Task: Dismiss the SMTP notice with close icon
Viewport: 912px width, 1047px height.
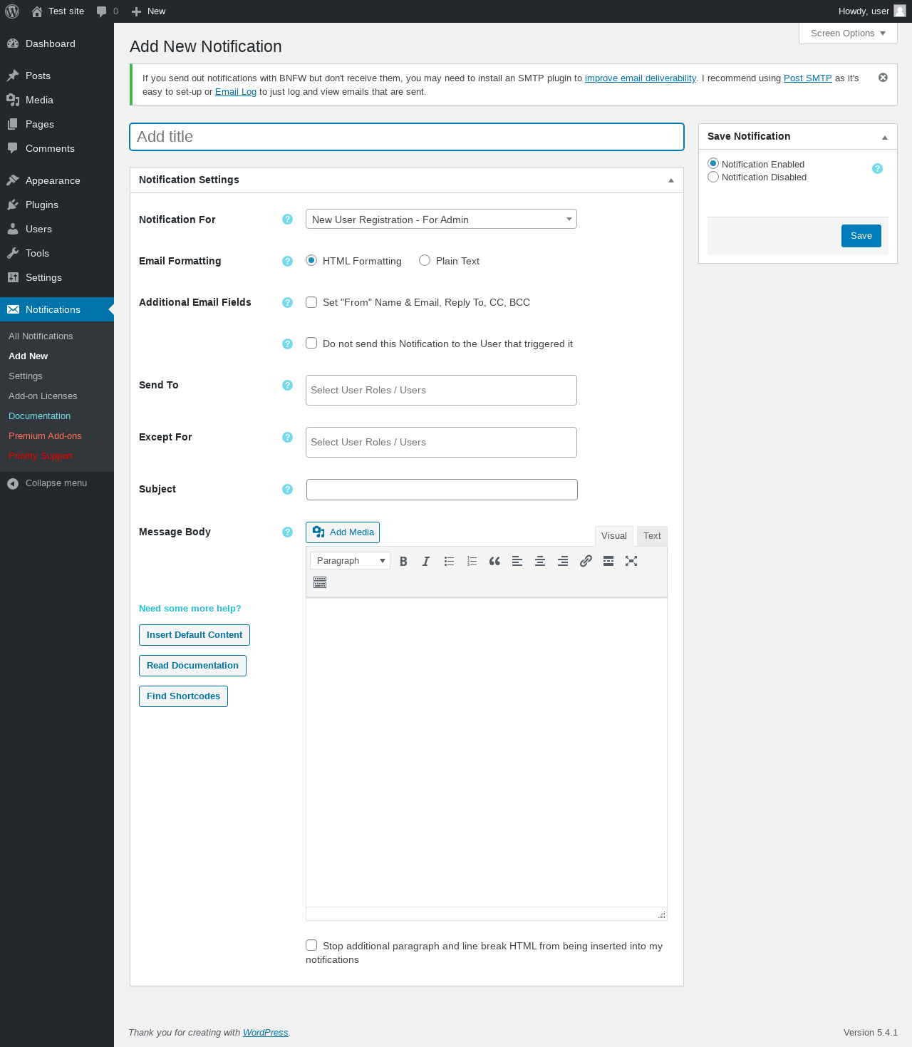Action: click(883, 78)
